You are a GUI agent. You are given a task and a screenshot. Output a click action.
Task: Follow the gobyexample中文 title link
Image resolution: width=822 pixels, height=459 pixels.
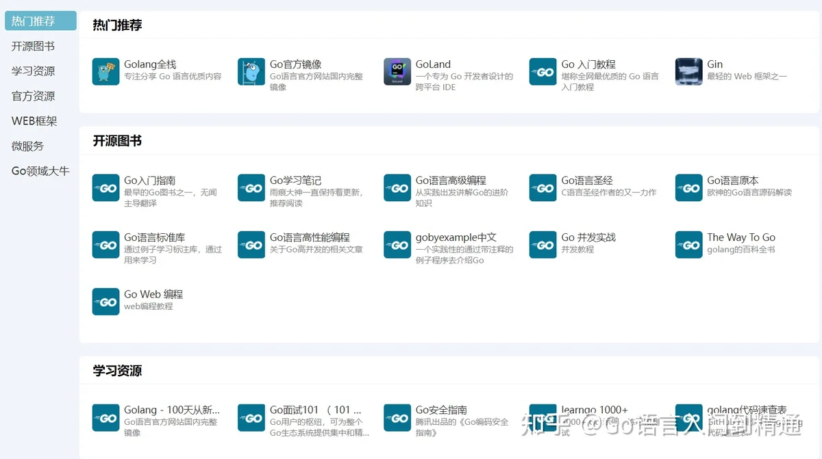456,237
